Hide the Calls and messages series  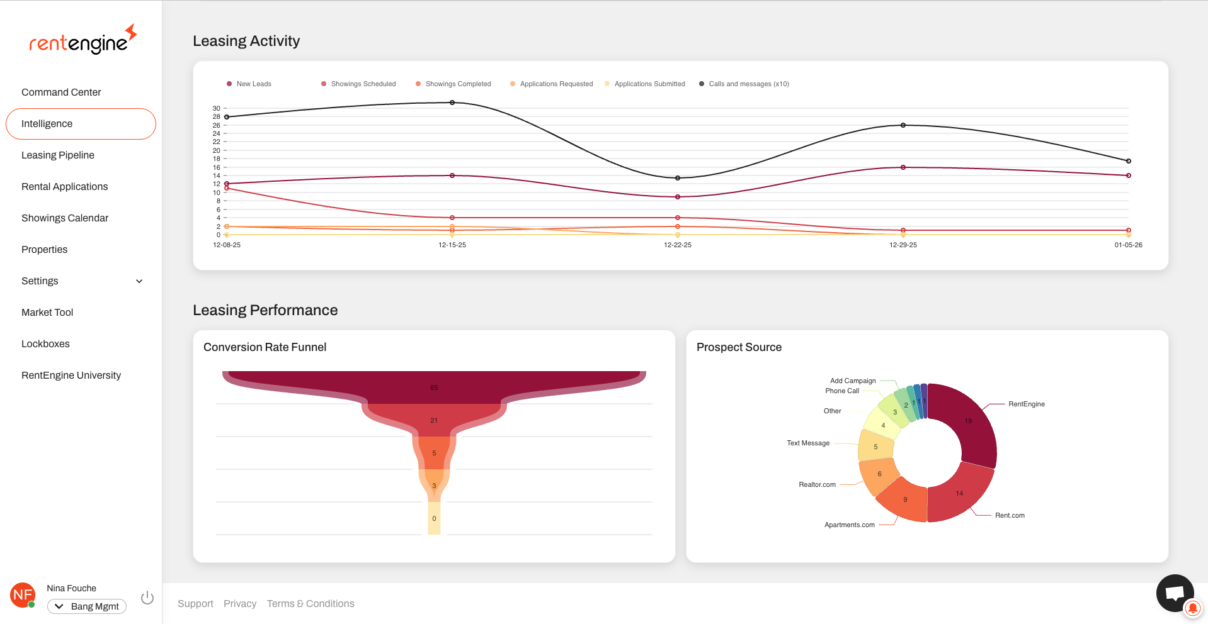click(744, 84)
